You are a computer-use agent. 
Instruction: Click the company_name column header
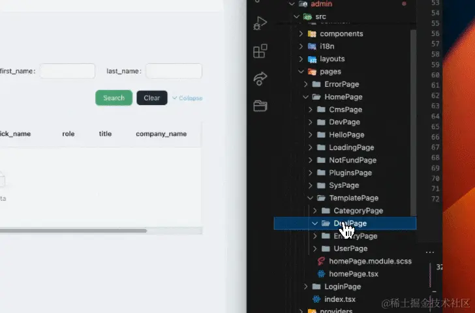(161, 134)
